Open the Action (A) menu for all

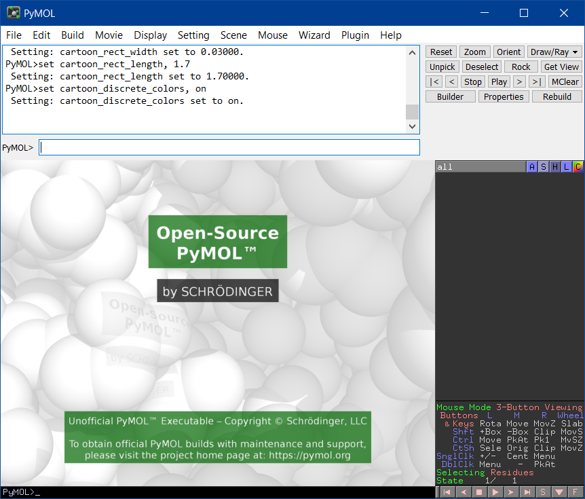(531, 167)
